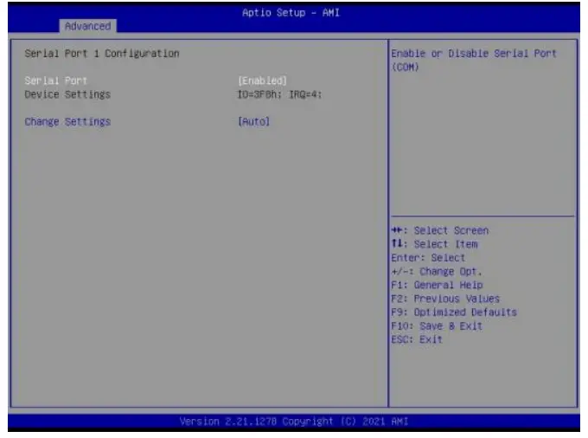Click the Device Settings label
588x438 pixels.
point(67,94)
